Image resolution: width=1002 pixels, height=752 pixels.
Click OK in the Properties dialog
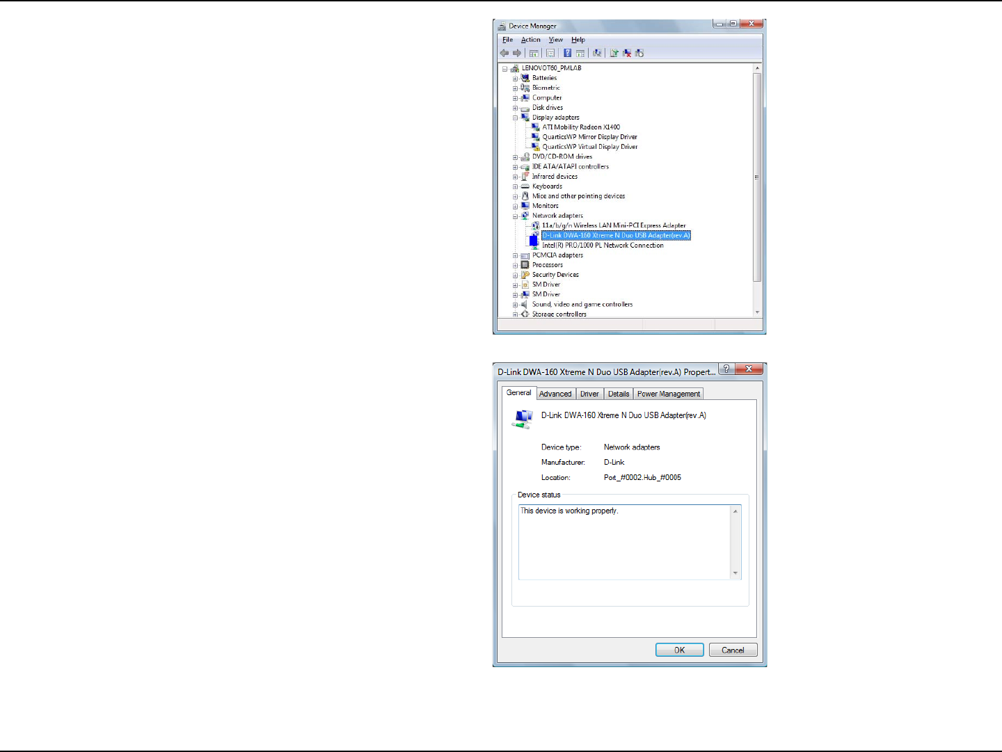(x=680, y=650)
